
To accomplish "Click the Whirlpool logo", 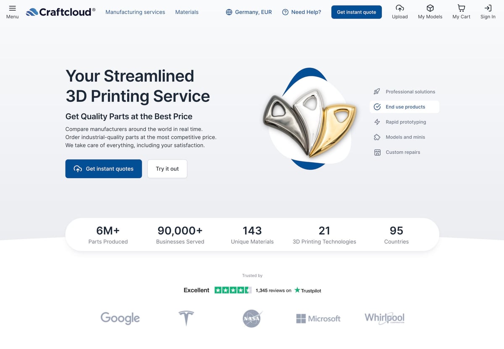I will tap(385, 318).
